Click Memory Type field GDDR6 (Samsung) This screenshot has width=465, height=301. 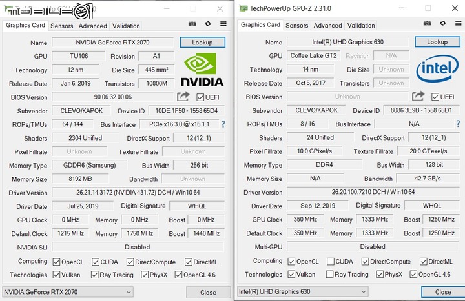(x=90, y=165)
